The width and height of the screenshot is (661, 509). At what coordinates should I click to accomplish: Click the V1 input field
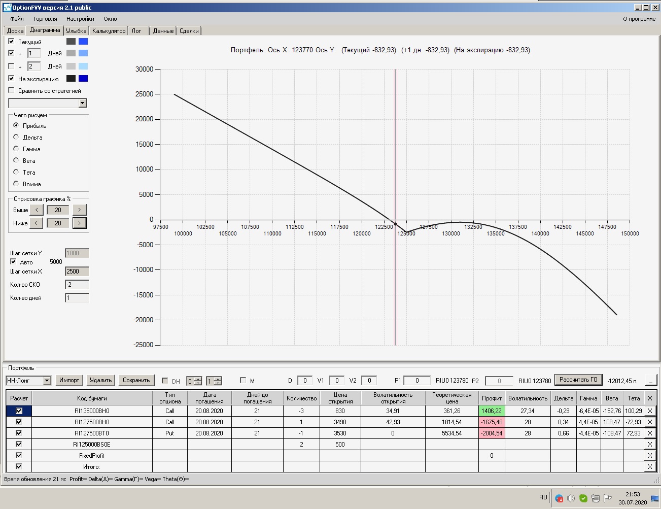337,381
